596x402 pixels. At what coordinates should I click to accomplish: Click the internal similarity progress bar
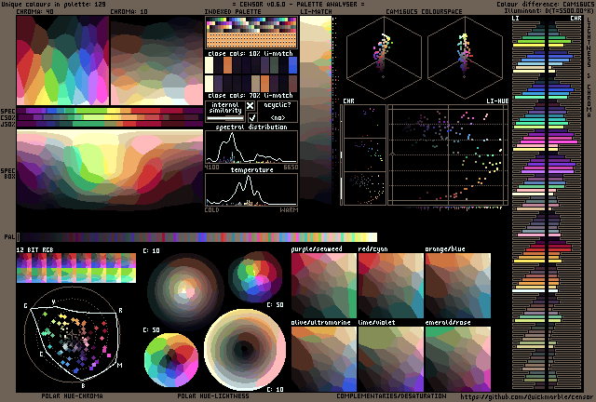coord(225,118)
